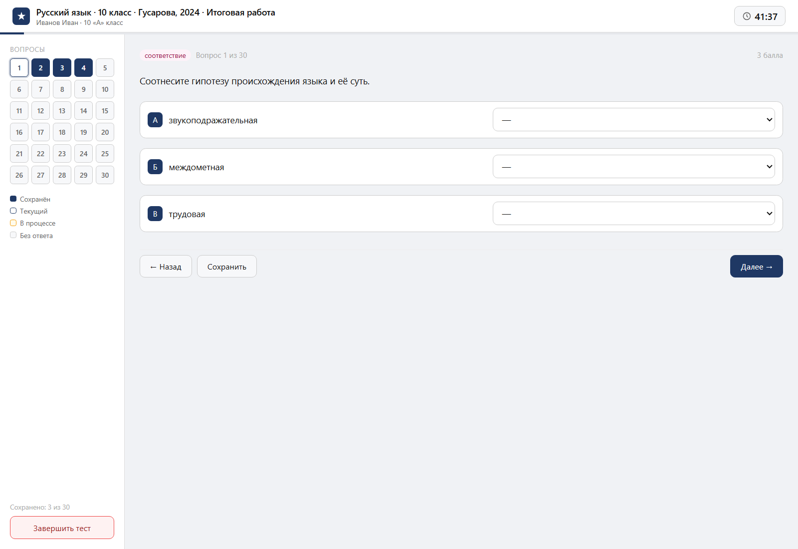
Task: Jump to question 13
Action: [x=62, y=111]
